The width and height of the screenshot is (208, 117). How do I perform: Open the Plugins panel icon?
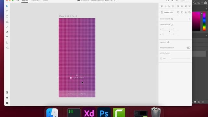(x=7, y=103)
